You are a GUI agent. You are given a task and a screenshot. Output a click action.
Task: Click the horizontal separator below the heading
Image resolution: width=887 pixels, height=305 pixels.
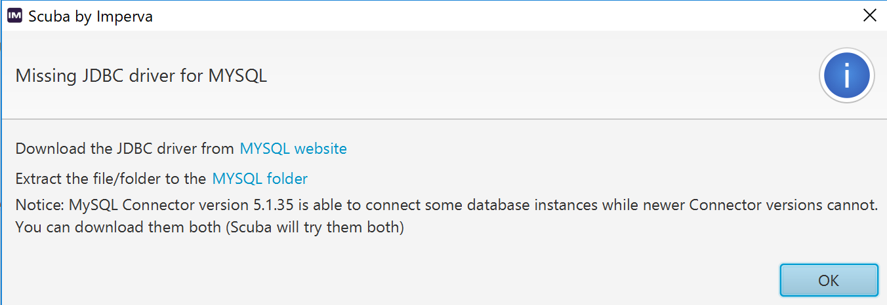pos(443,119)
